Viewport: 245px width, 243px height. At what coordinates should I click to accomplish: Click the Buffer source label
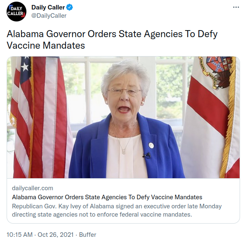(87, 235)
